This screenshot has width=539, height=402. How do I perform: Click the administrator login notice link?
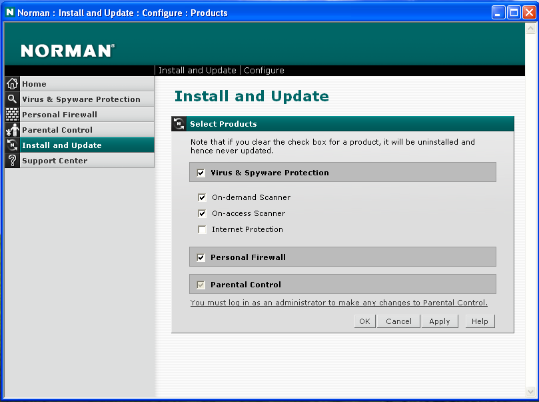[x=338, y=303]
